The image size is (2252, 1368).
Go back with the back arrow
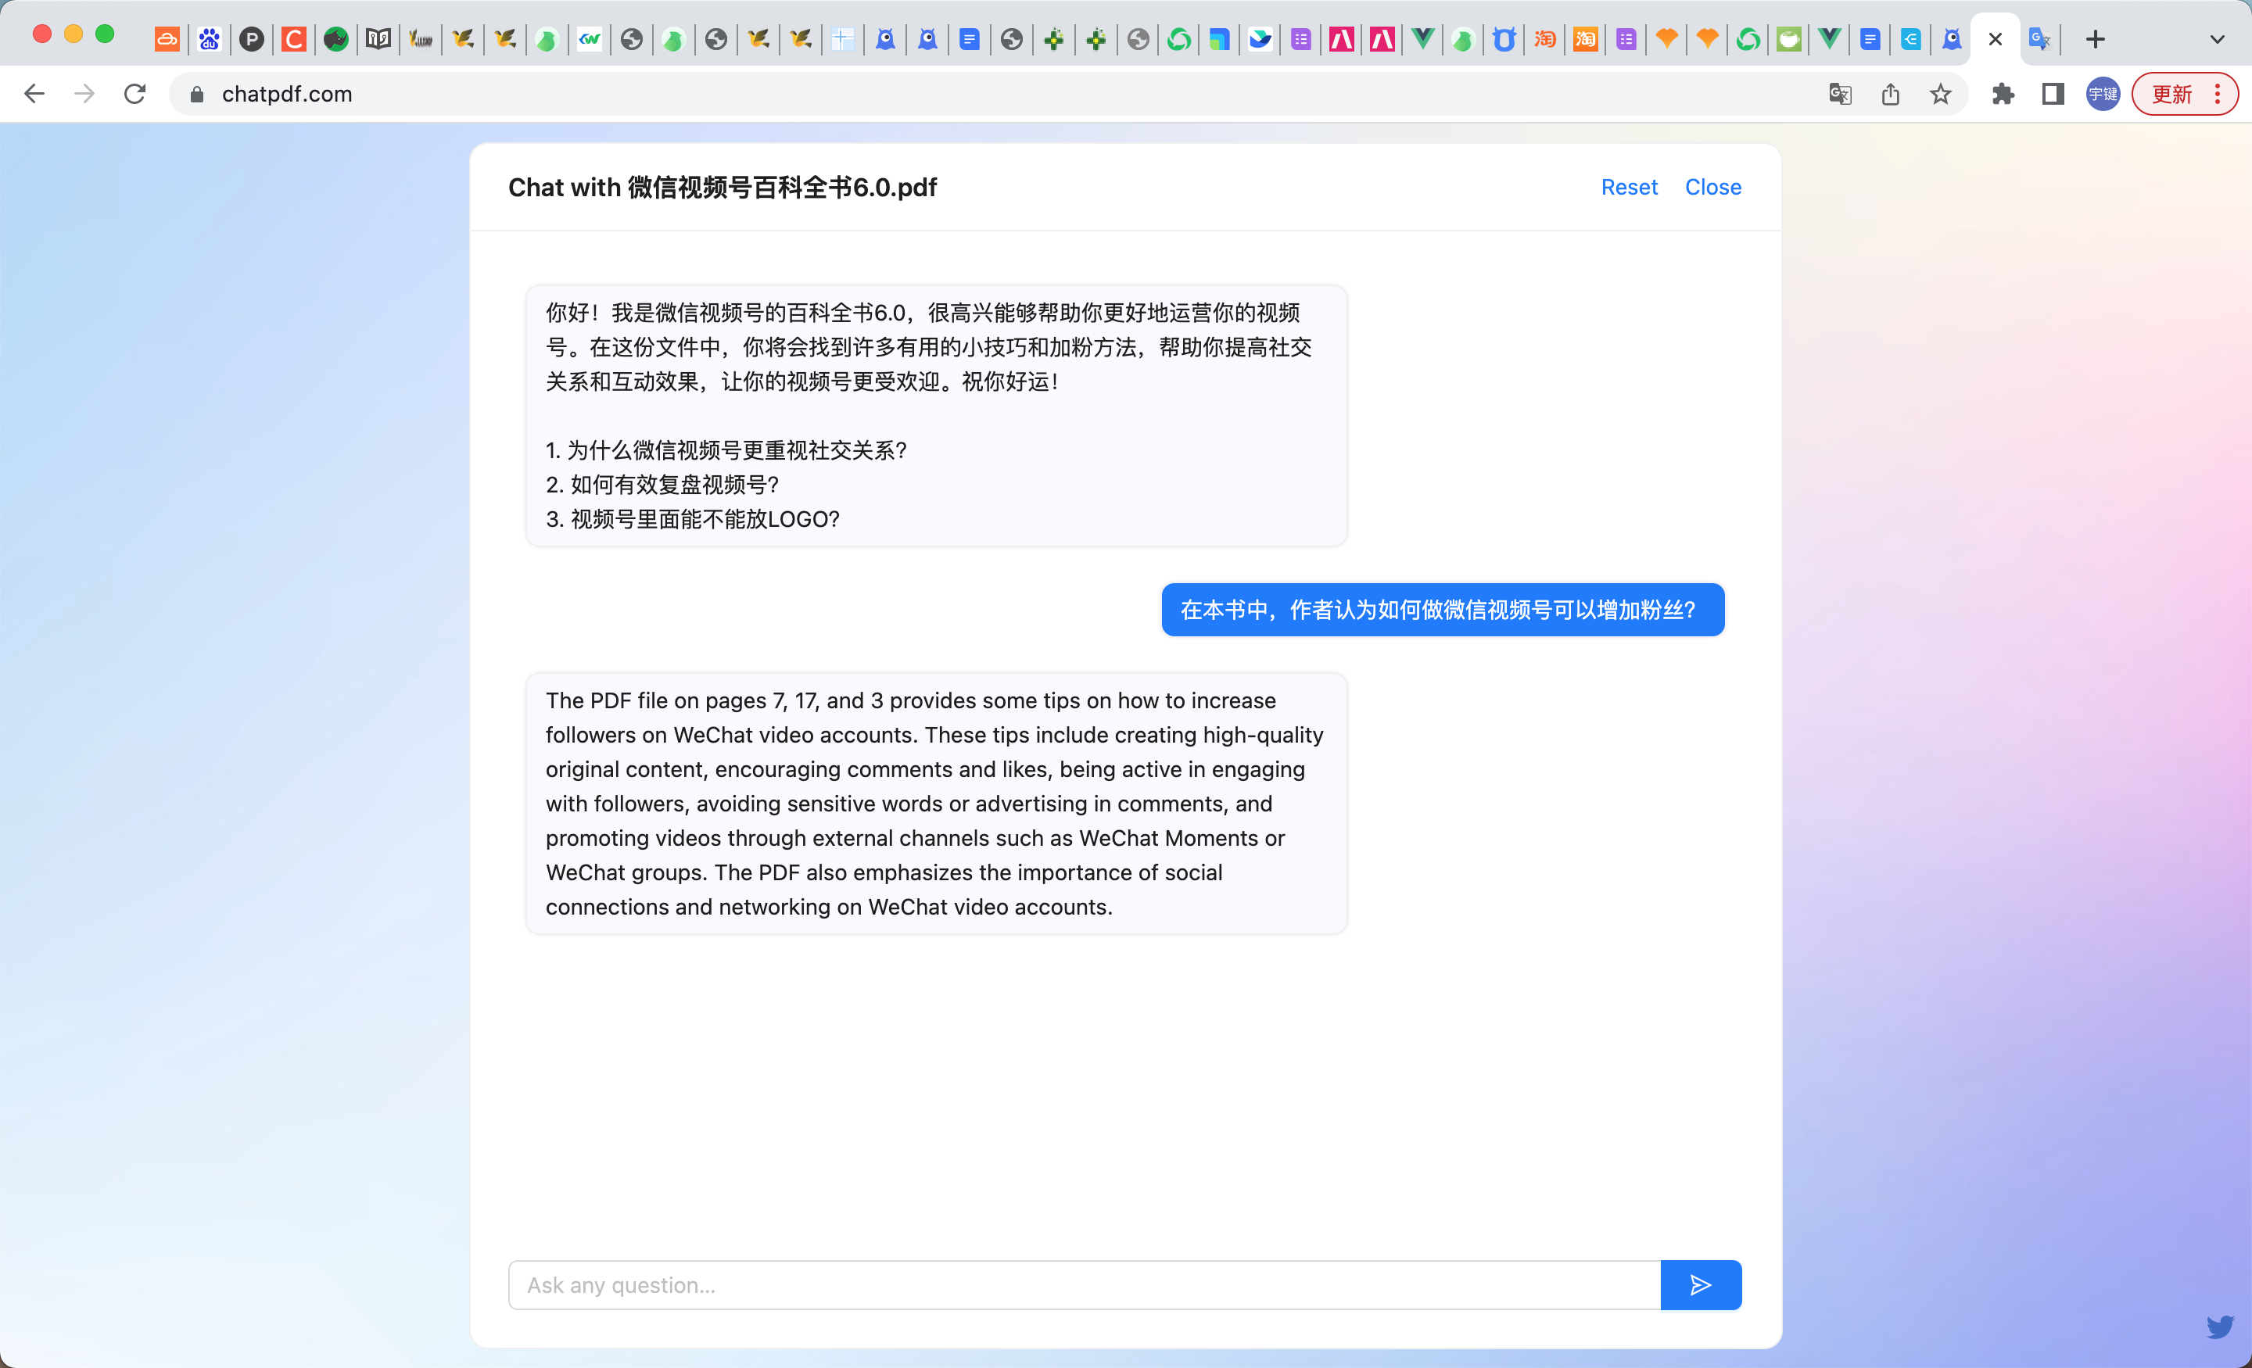tap(34, 94)
